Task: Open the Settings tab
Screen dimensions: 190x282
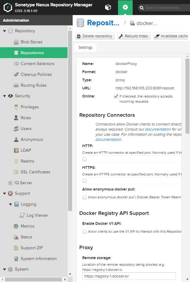Action: (86, 48)
